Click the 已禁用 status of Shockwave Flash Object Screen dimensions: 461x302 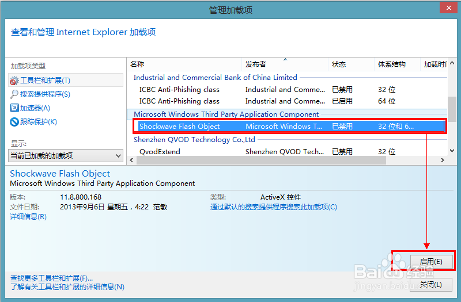point(342,127)
